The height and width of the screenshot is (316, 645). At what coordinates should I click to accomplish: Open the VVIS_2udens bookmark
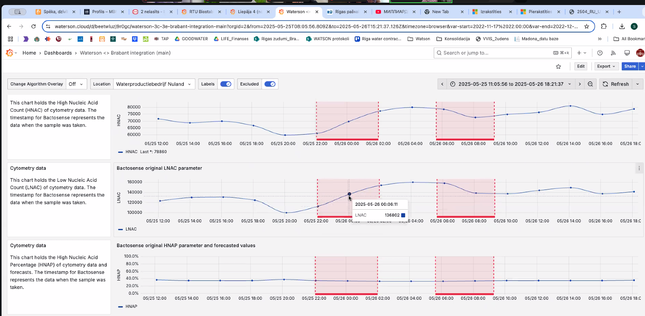point(492,39)
